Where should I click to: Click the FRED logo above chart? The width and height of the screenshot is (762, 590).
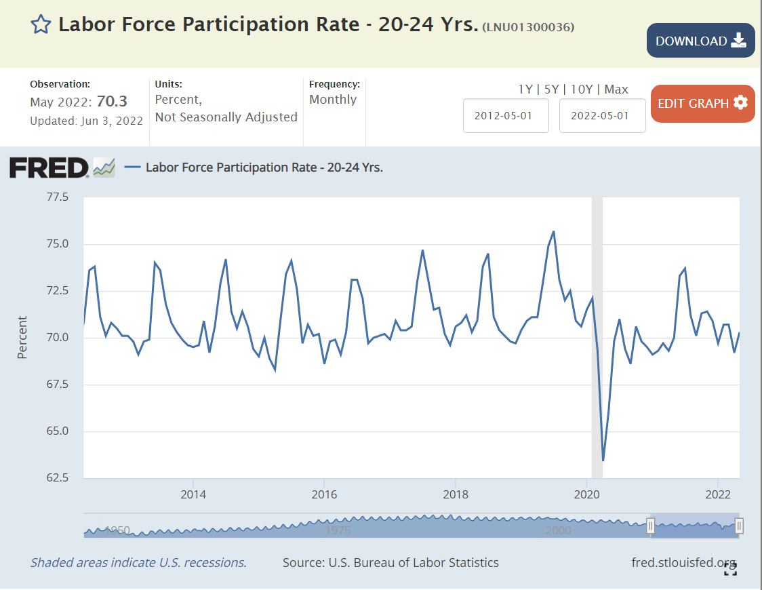(x=49, y=168)
